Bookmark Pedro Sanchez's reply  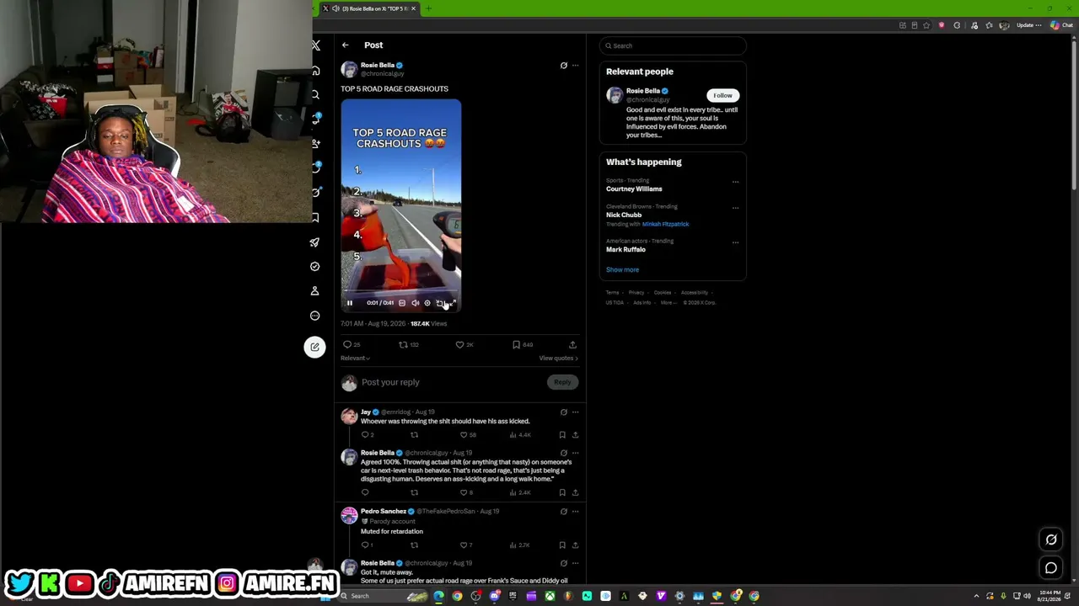click(562, 545)
